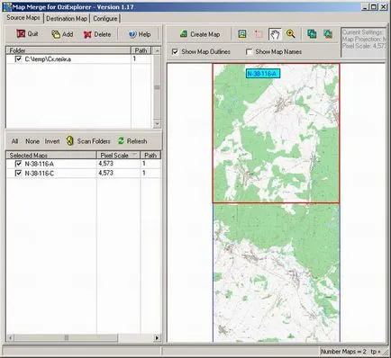Click the Refresh button
Screen dimensions: 391x358
(132, 141)
